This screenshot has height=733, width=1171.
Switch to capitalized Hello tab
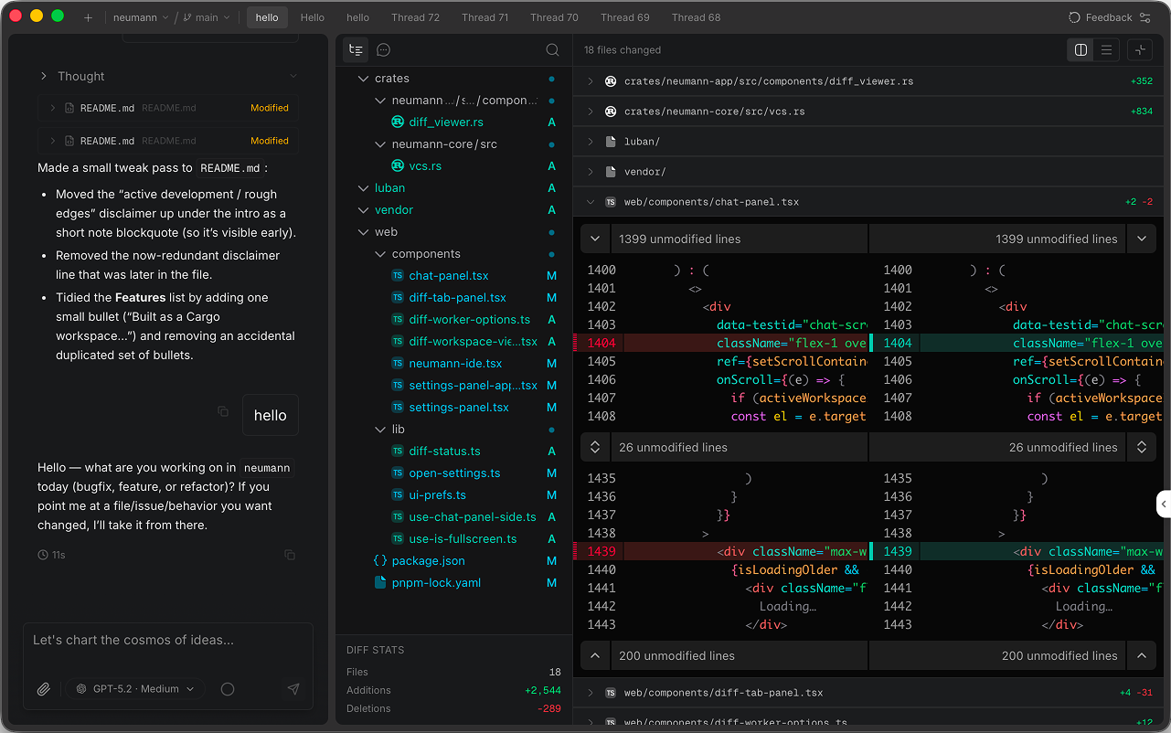(x=313, y=17)
